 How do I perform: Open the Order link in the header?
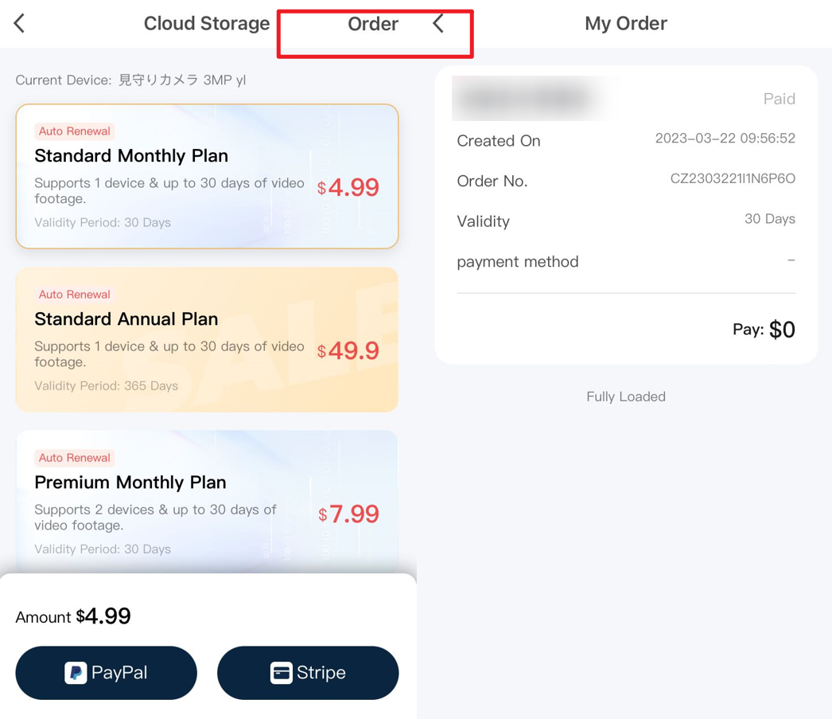tap(372, 24)
